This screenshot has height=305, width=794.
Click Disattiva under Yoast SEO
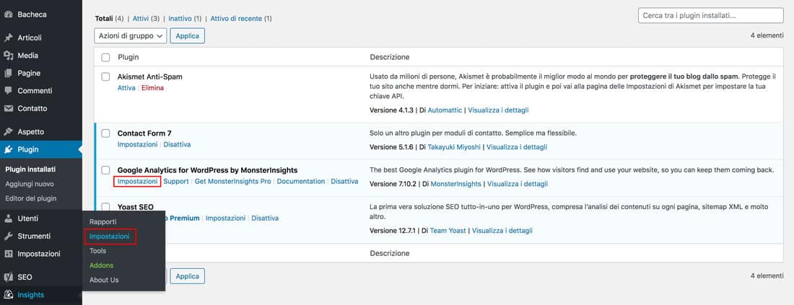click(x=265, y=218)
